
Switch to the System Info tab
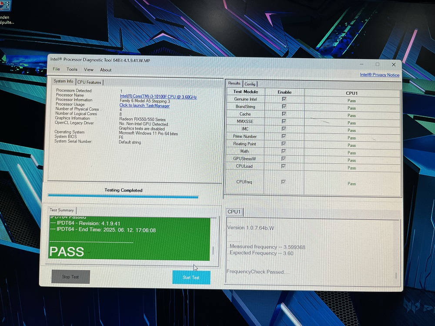[x=63, y=81]
